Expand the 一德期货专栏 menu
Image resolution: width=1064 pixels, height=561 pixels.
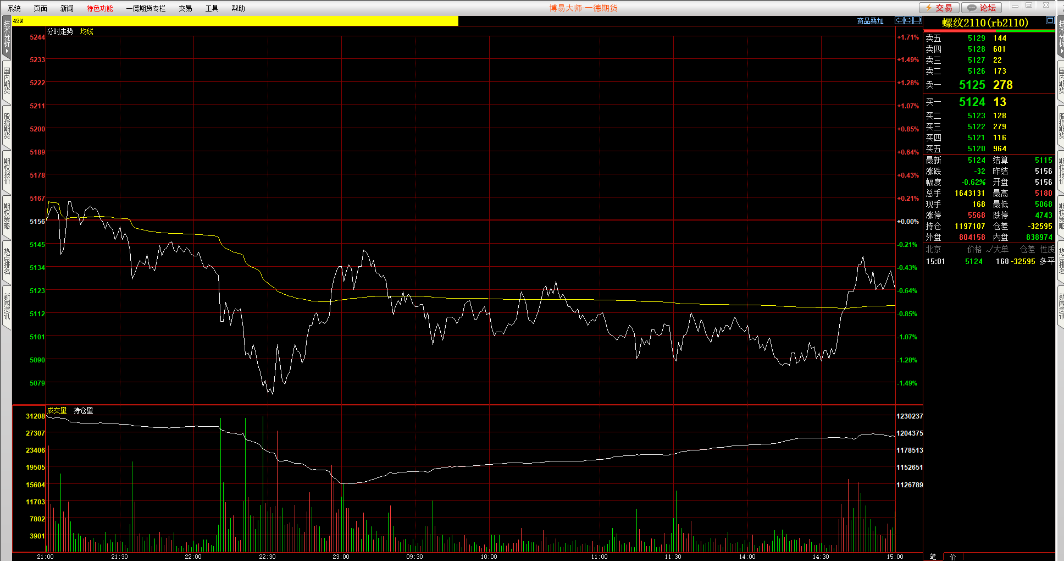click(x=146, y=8)
